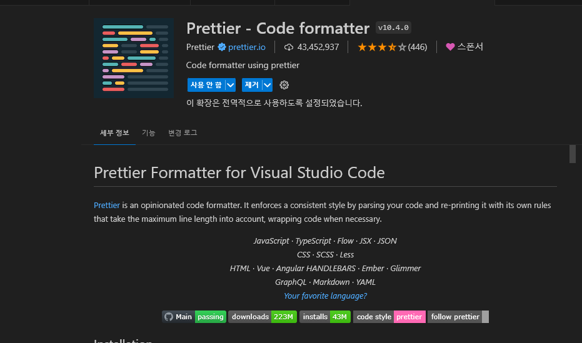Viewport: 582px width, 343px height.
Task: Click the Prettier extension logo image
Action: [x=134, y=58]
